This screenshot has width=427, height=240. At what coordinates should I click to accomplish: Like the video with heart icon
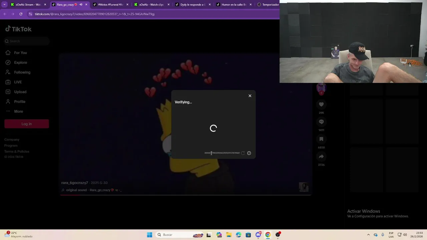pos(321,104)
